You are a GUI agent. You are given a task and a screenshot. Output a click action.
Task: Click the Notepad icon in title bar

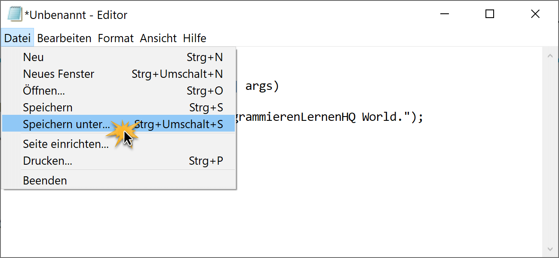tap(15, 14)
